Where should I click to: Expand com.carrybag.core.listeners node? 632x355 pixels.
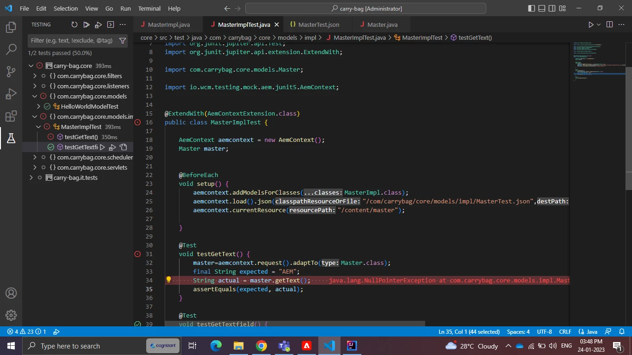(35, 86)
